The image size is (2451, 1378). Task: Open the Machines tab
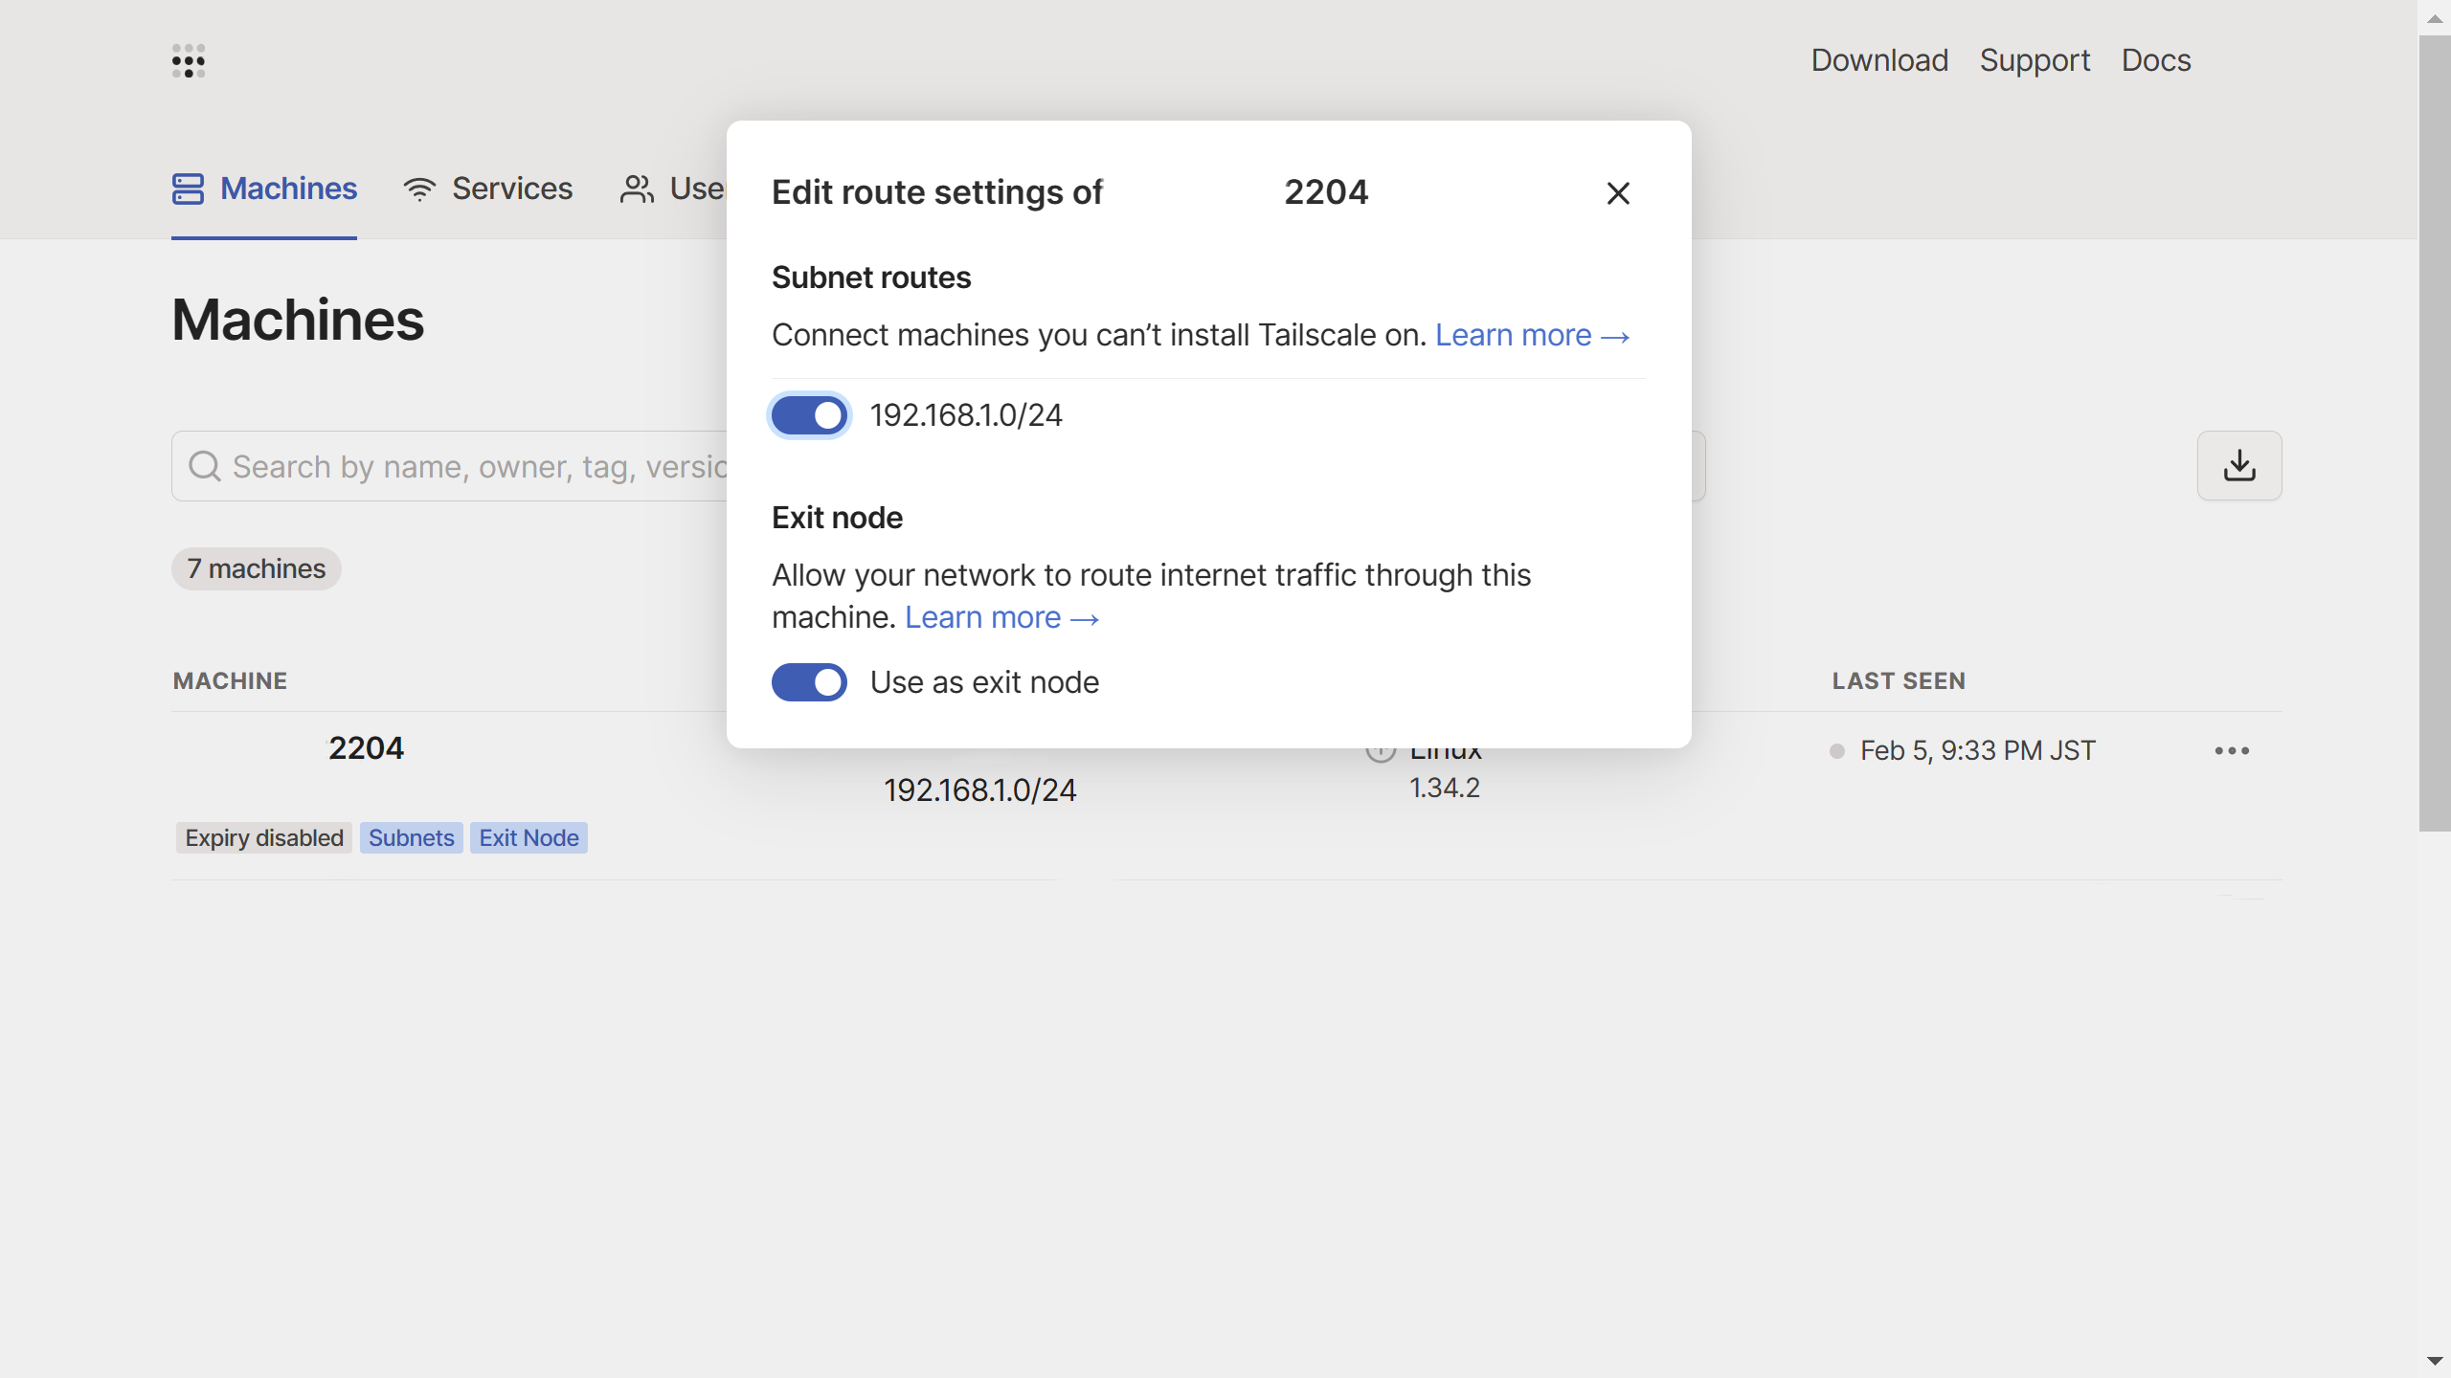tap(288, 189)
